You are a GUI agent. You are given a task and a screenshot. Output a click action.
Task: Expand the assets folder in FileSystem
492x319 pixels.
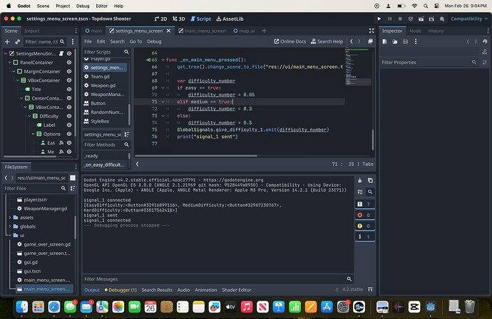(10, 217)
